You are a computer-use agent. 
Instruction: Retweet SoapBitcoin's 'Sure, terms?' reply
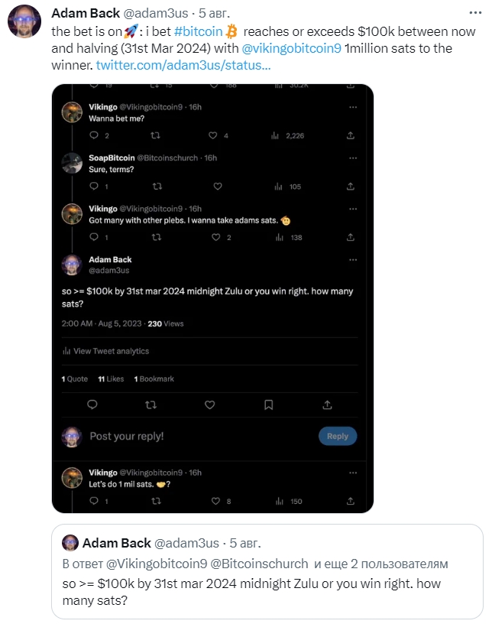coord(157,187)
